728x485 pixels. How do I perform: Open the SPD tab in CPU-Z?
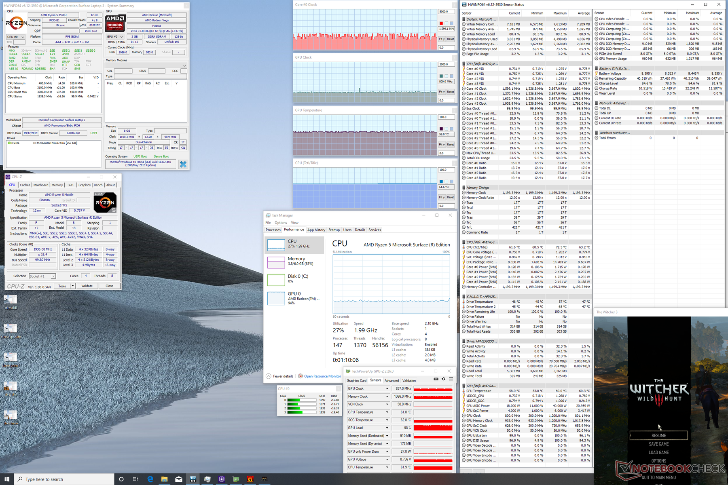point(71,185)
